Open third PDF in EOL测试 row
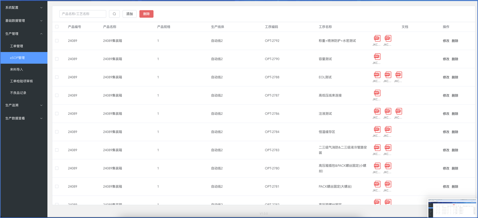 tap(399, 75)
